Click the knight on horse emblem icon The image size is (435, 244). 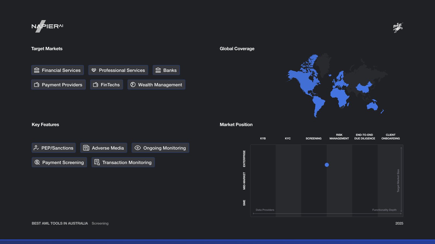coord(398,28)
